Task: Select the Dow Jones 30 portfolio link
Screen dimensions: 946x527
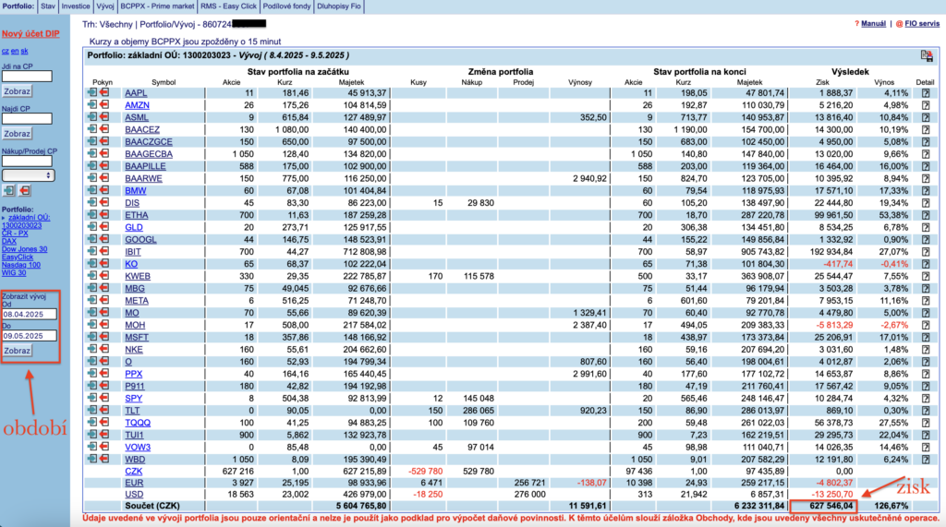Action: click(x=24, y=249)
